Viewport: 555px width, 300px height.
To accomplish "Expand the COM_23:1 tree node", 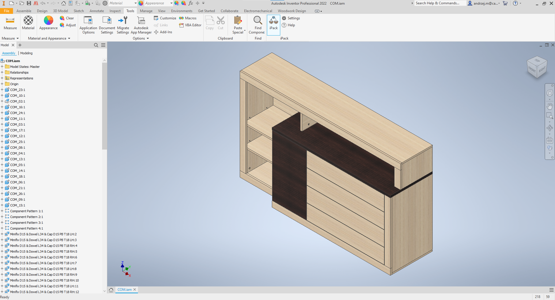I will (x=2, y=90).
